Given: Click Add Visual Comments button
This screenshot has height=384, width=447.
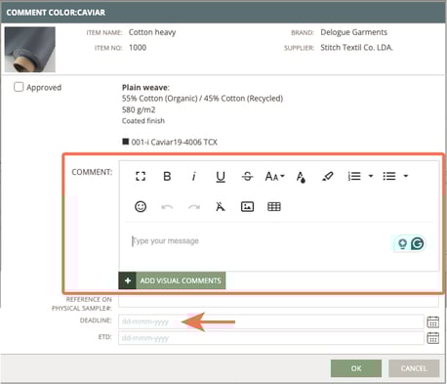Looking at the screenshot, I should (x=172, y=280).
